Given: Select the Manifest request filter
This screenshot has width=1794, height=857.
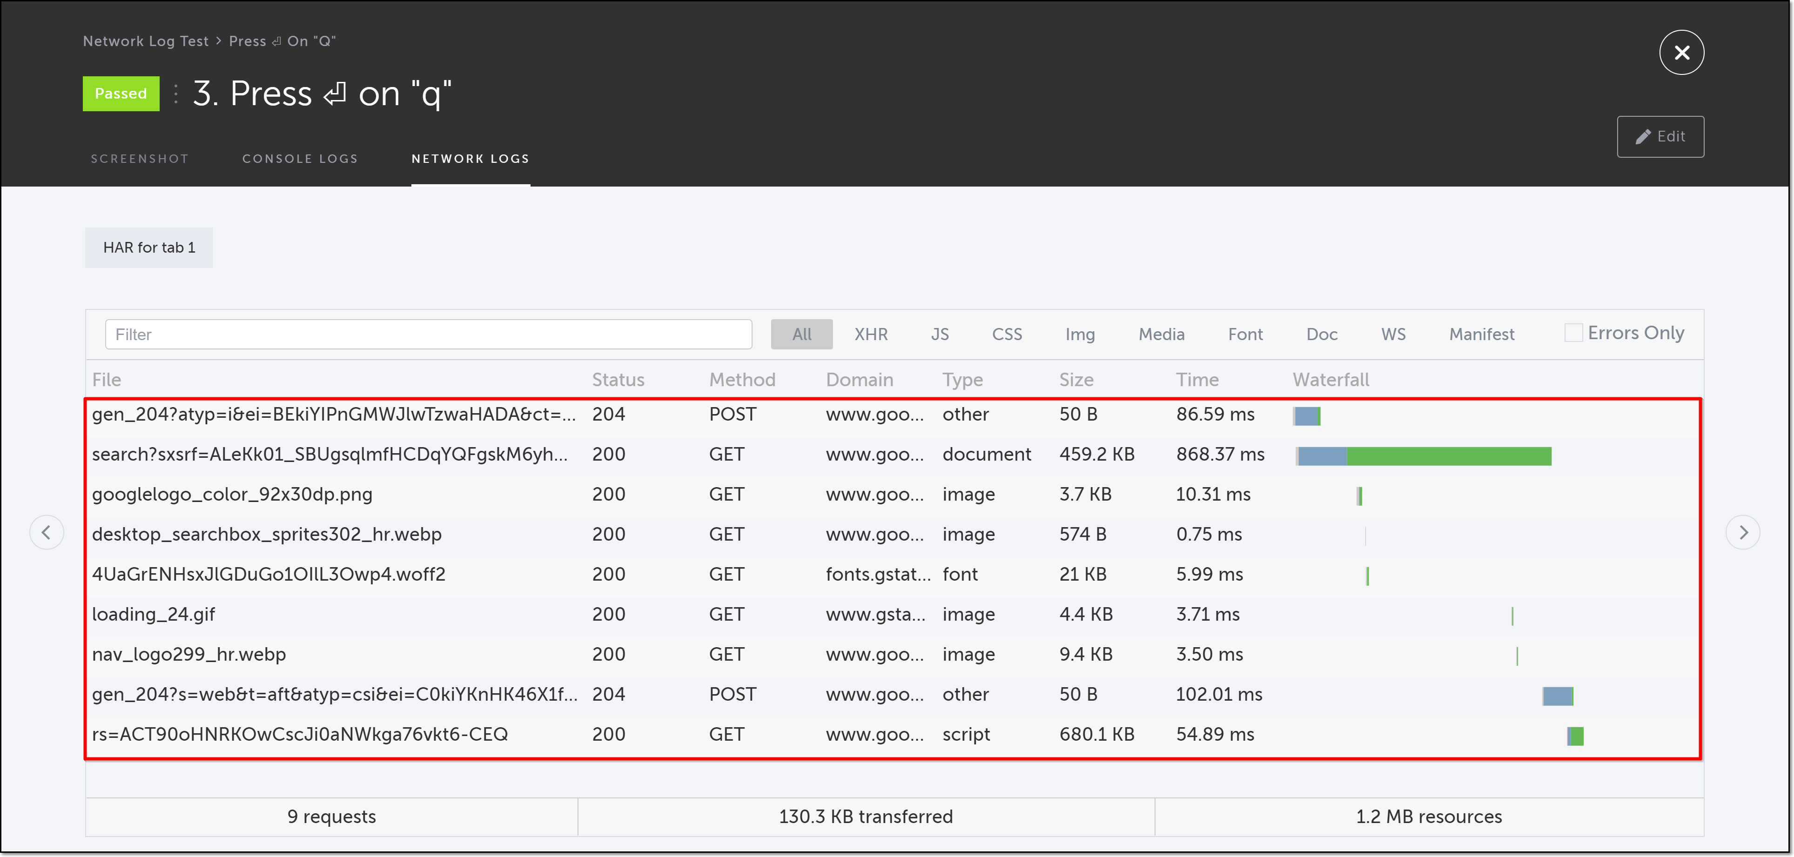Looking at the screenshot, I should click(x=1481, y=334).
